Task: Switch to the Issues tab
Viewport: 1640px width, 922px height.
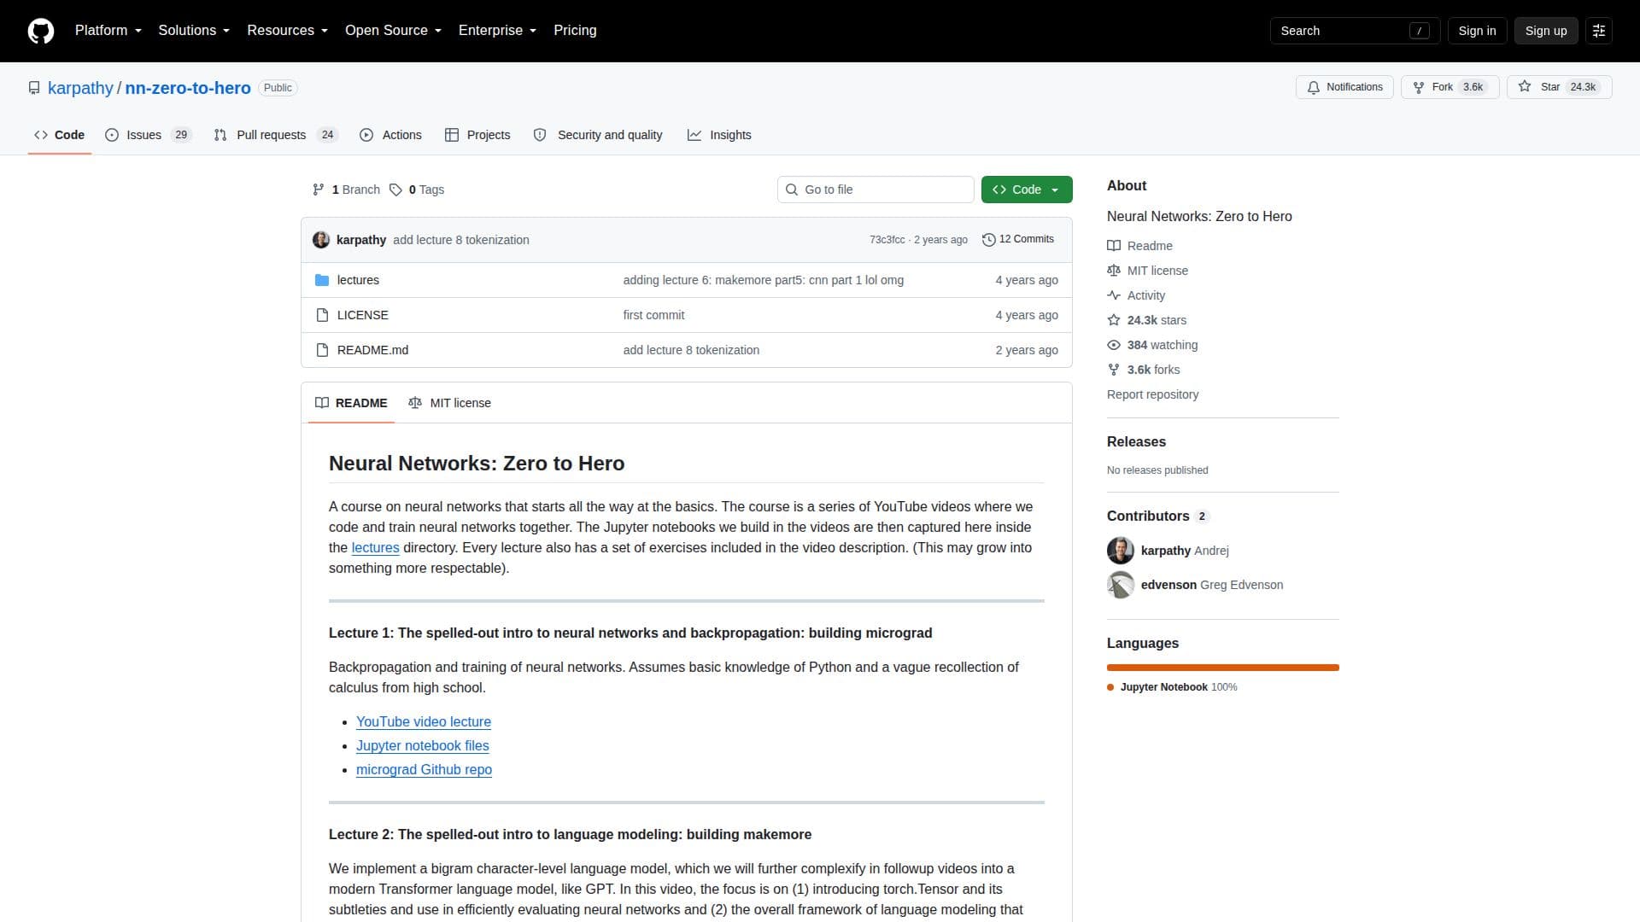Action: click(148, 135)
